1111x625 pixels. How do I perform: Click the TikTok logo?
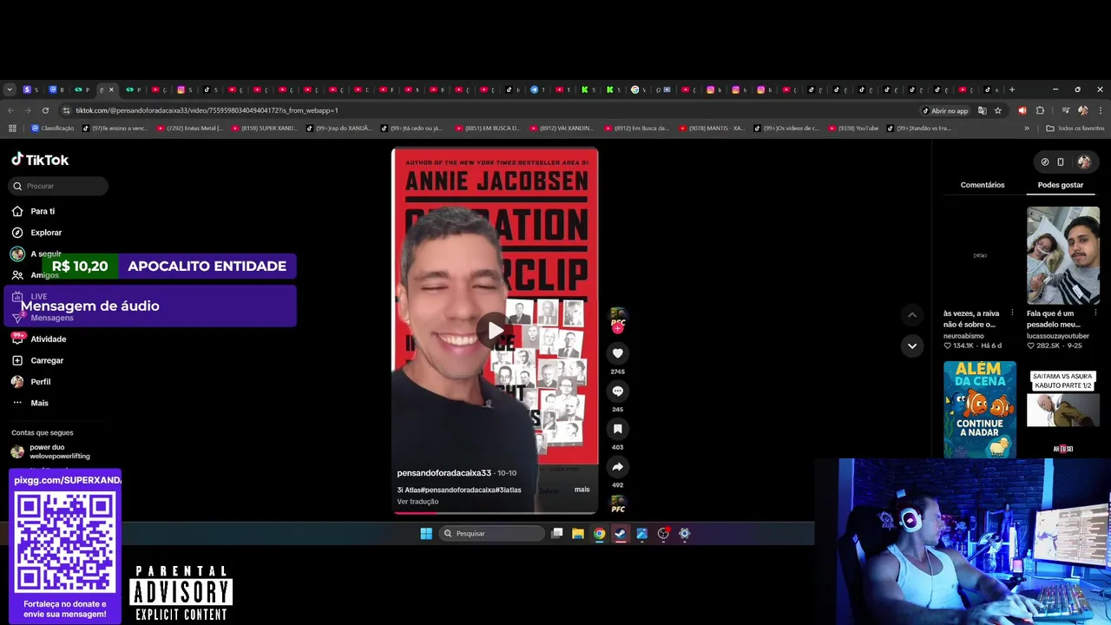point(40,160)
